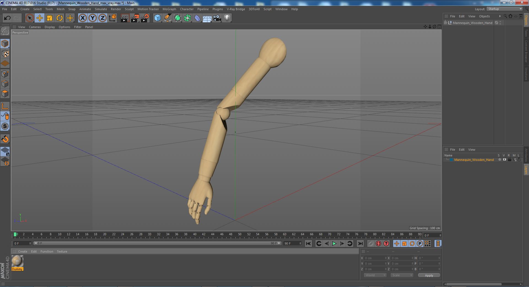This screenshot has height=287, width=529.
Task: Switch the coordinate system icon
Action: [113, 18]
